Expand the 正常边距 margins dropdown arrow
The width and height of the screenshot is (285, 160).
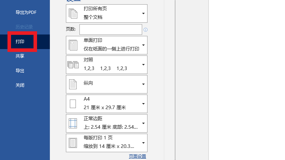pos(143,123)
